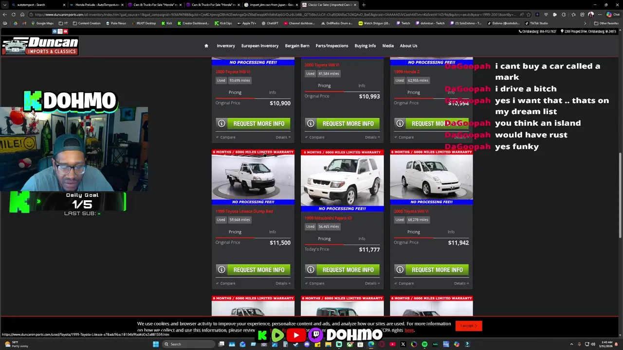
Task: Click the browser back arrow
Action: pyautogui.click(x=5, y=15)
